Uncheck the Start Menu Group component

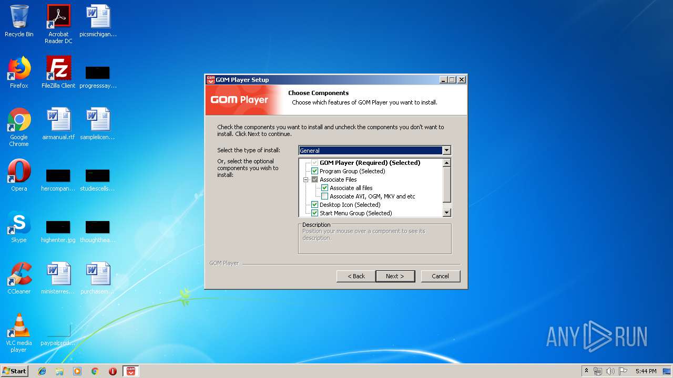pos(314,213)
